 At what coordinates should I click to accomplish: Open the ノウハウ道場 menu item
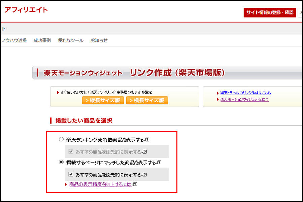pos(14,40)
